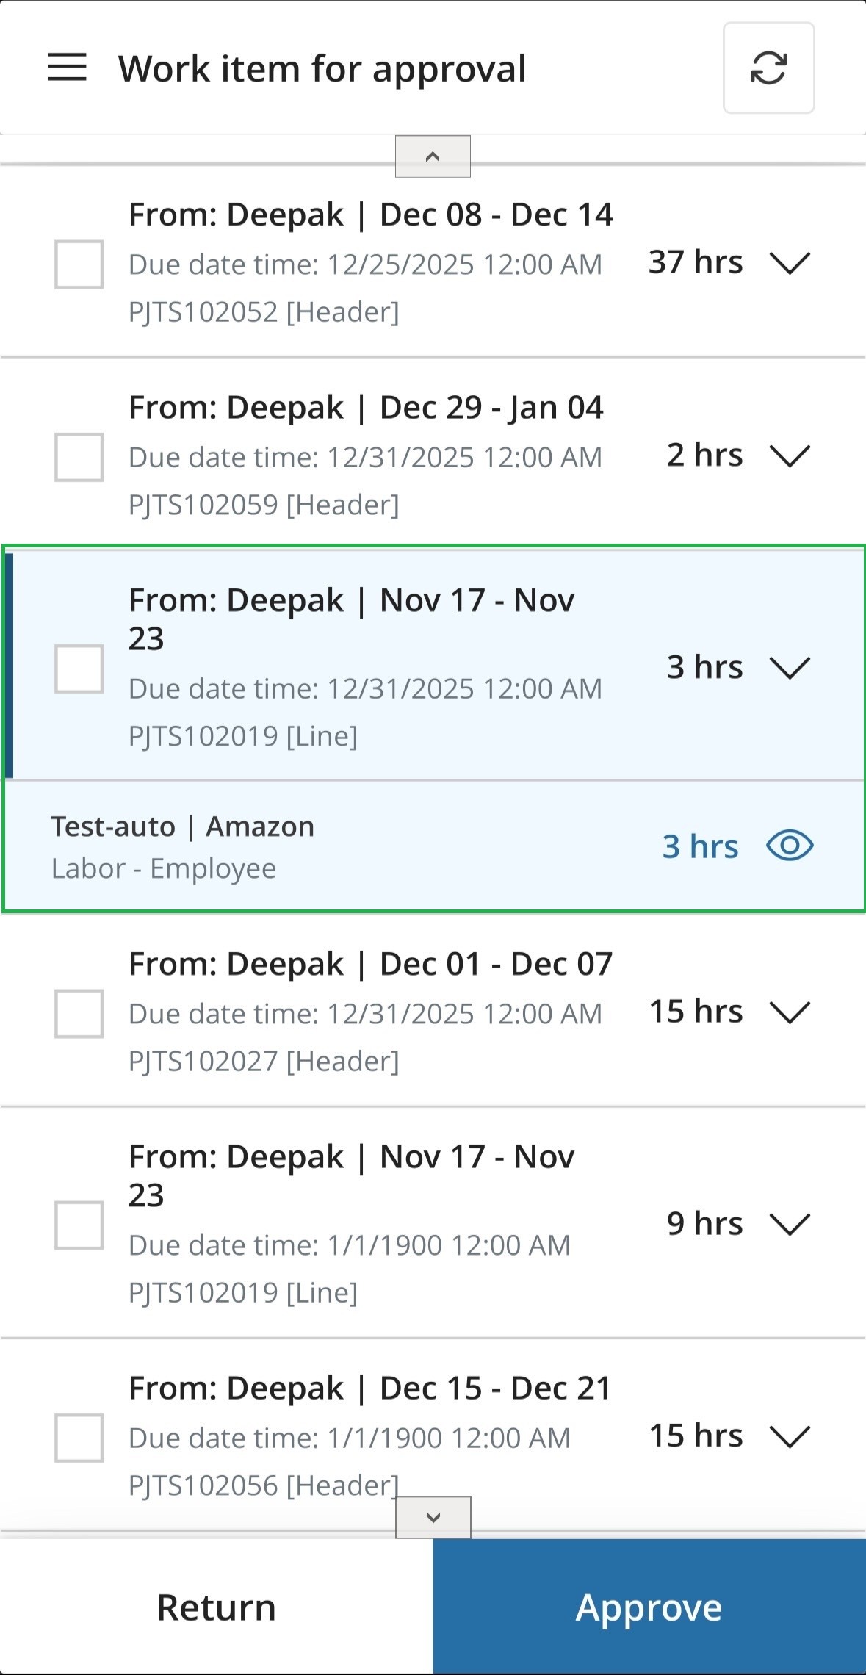Open the hamburger navigation menu
The image size is (866, 1675).
point(67,68)
